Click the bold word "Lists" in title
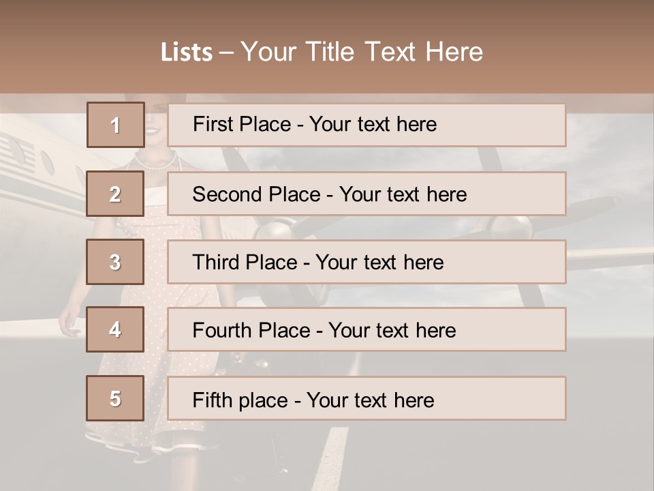The image size is (654, 491). 187,53
